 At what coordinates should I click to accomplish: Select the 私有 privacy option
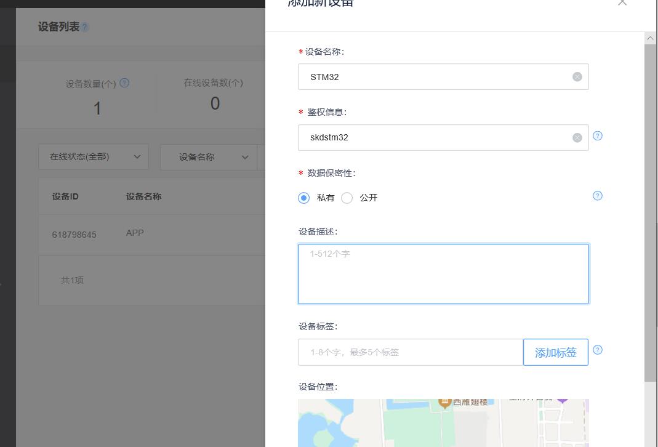[x=303, y=198]
